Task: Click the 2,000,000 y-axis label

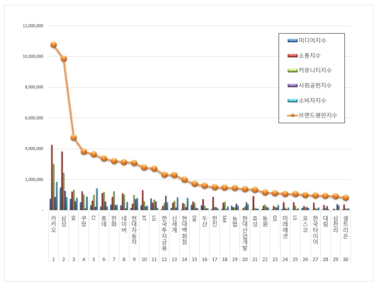Action: [x=34, y=180]
